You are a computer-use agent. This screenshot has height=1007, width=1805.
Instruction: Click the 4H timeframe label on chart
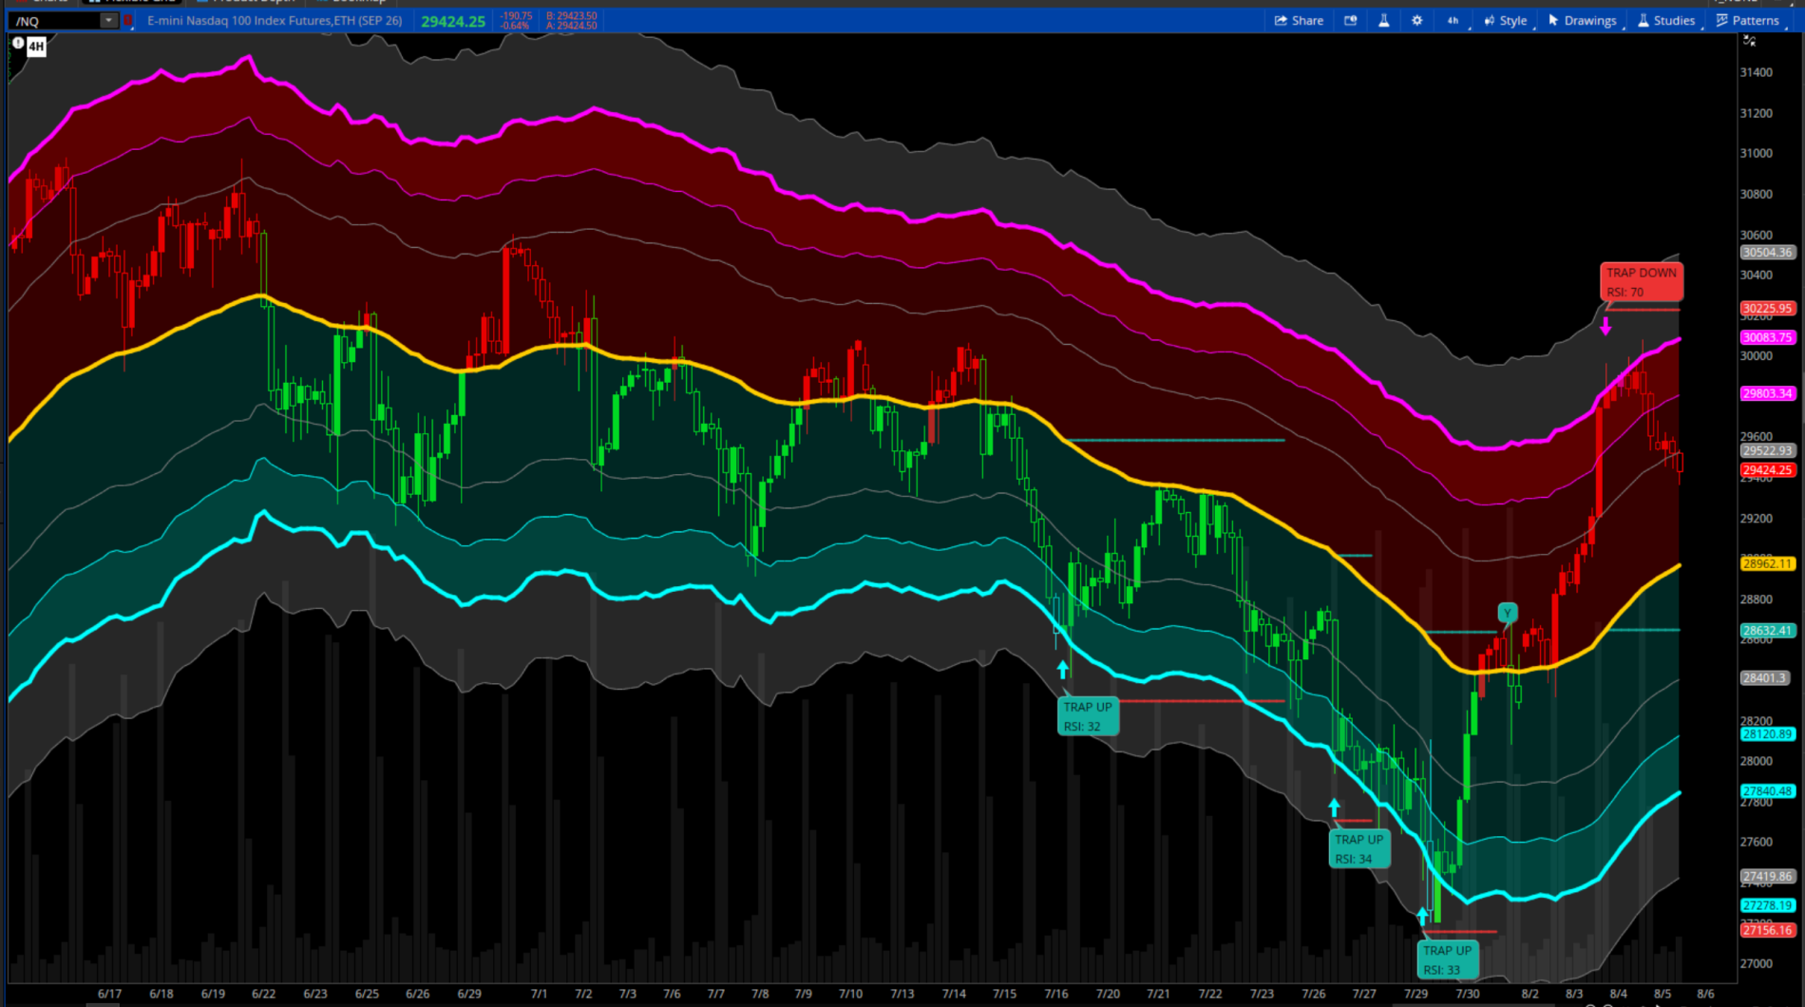click(x=36, y=46)
